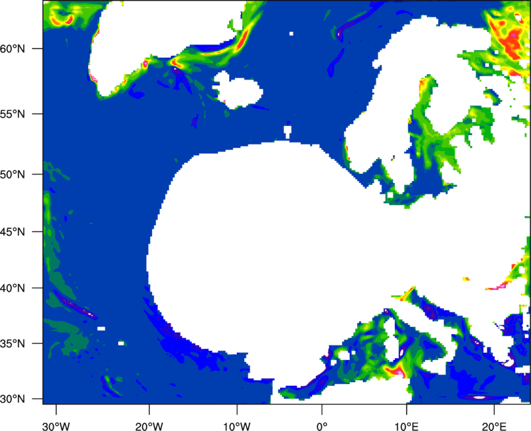The width and height of the screenshot is (531, 431).
Task: Click the 20°E longitude label
Action: [x=494, y=426]
